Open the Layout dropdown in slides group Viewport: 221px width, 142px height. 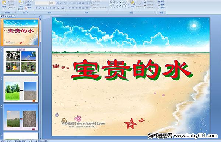point(29,1)
